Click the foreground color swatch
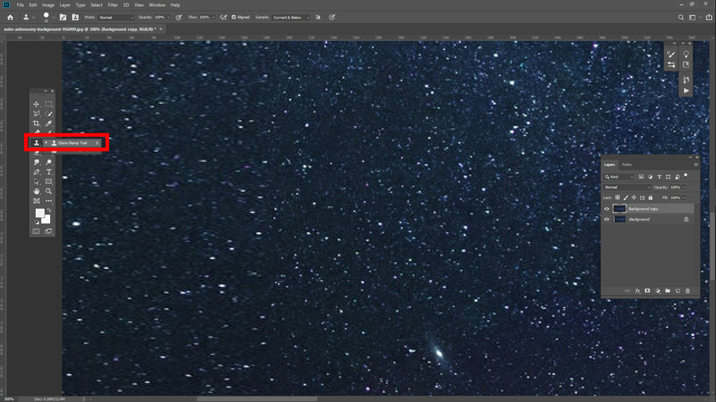Screen dimensions: 716x402 39,213
